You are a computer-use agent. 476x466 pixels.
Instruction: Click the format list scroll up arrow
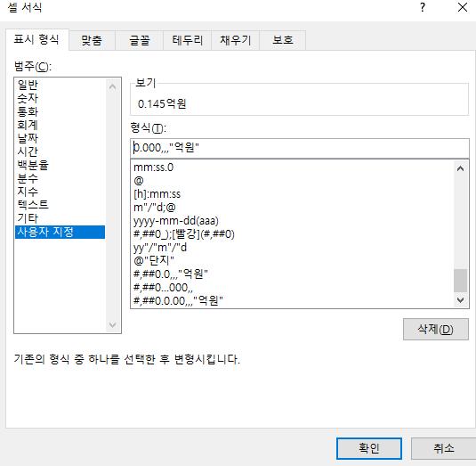pos(460,168)
